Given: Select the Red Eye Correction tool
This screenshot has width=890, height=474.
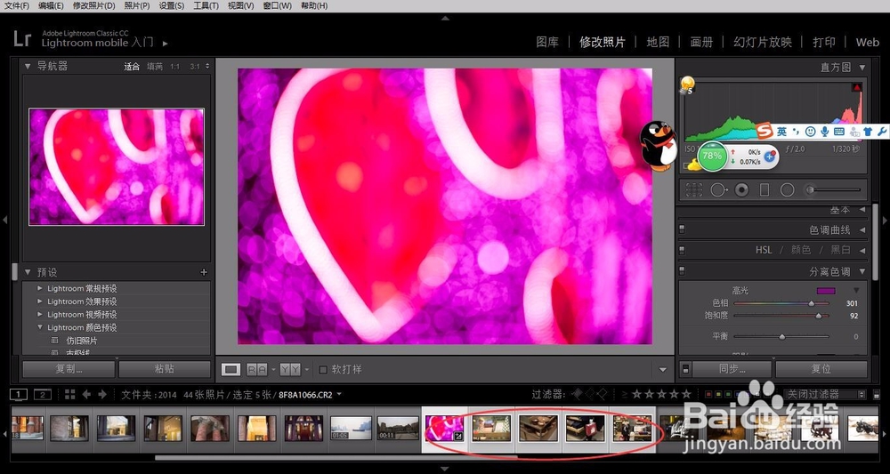Looking at the screenshot, I should pos(742,190).
